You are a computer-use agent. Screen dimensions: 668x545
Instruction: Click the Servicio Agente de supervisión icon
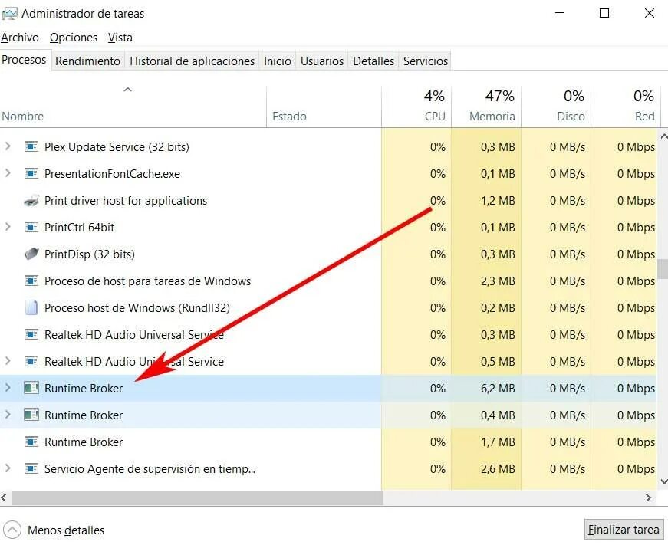[x=31, y=469]
